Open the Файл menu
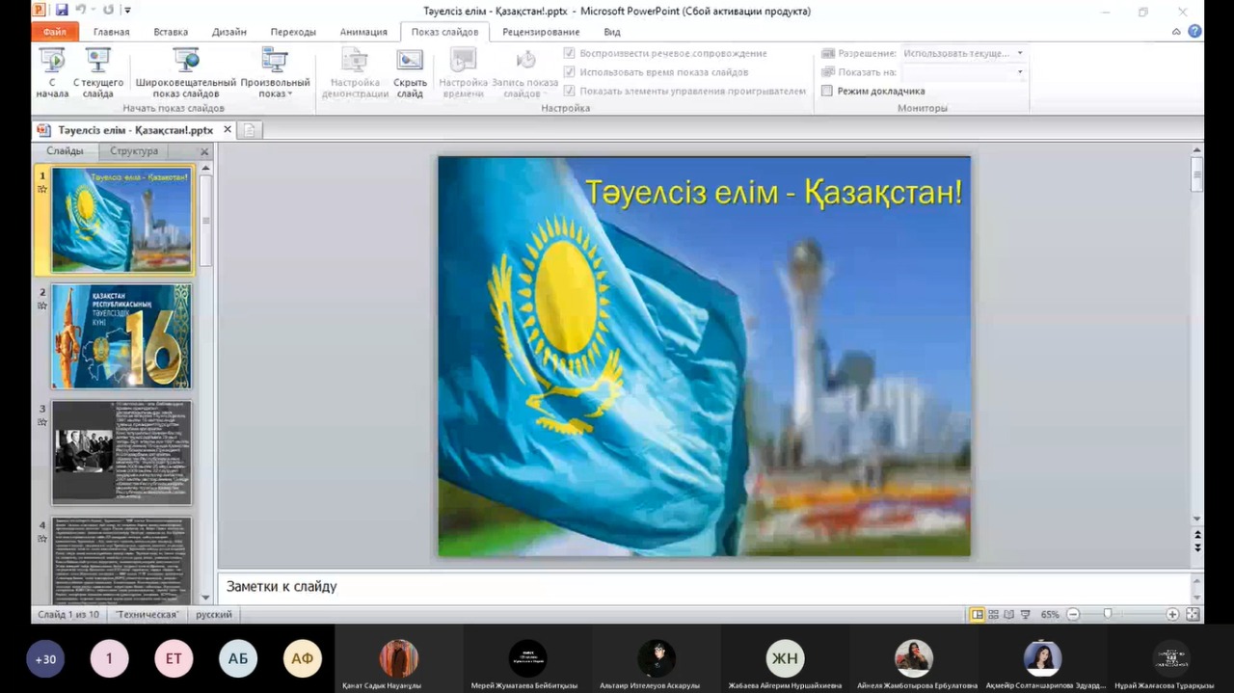1234x693 pixels. (54, 32)
